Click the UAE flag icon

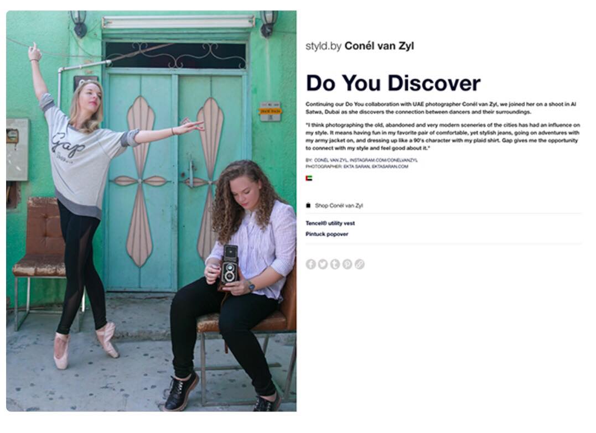[x=309, y=178]
